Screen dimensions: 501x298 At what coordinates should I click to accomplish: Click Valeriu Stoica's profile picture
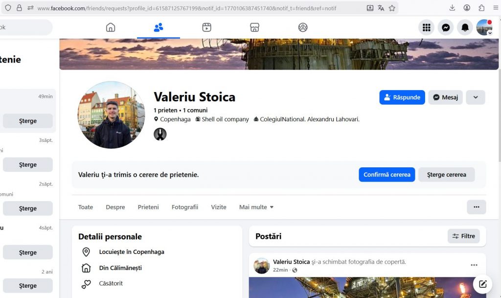point(112,115)
